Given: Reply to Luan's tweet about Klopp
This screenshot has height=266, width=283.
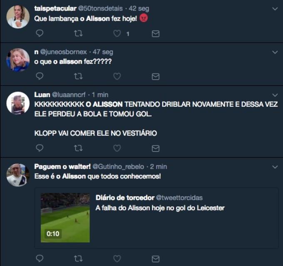Looking at the screenshot, I should point(40,148).
